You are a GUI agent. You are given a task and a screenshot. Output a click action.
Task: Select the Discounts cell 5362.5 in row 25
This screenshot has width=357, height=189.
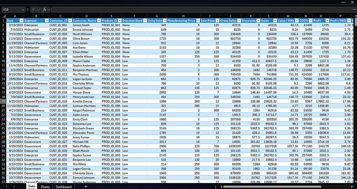(x=251, y=128)
